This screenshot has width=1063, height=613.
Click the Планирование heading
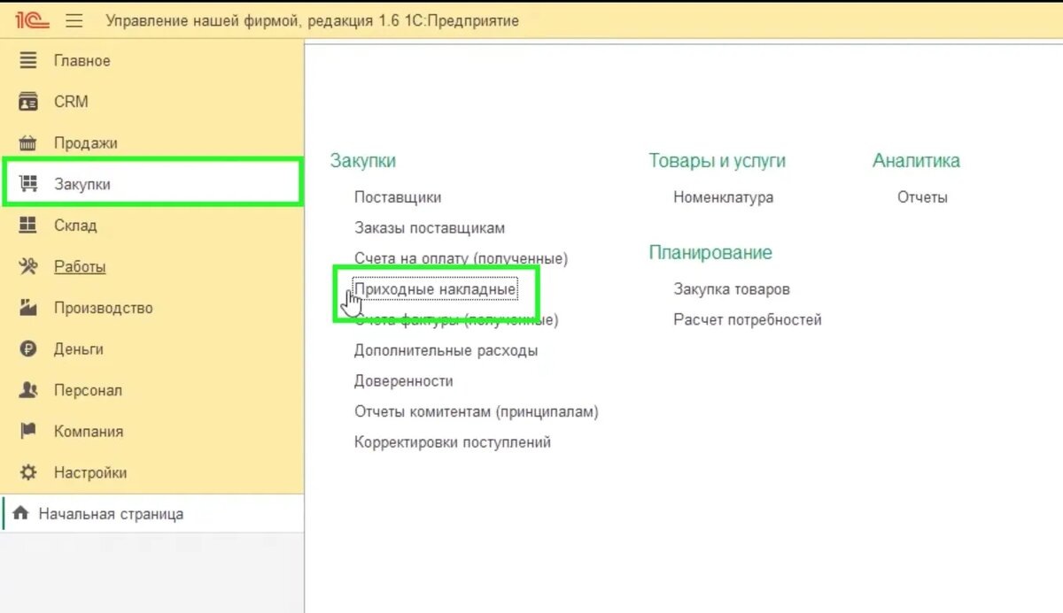[710, 253]
